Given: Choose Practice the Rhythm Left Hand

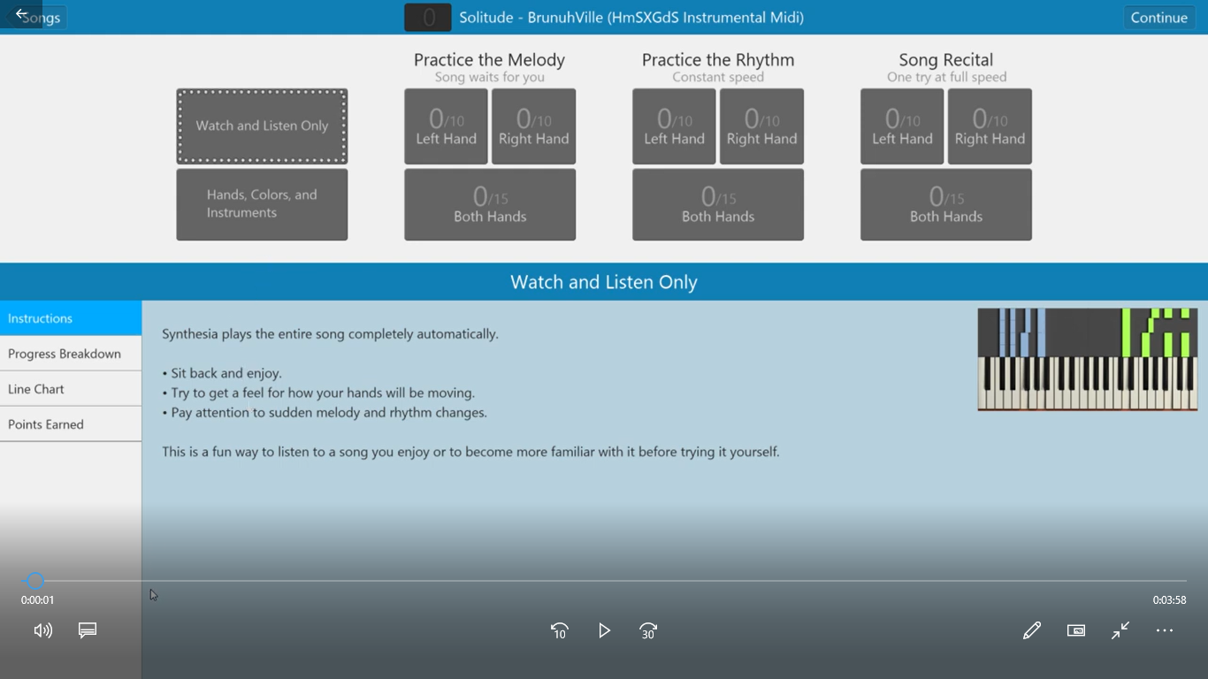Looking at the screenshot, I should (x=674, y=126).
